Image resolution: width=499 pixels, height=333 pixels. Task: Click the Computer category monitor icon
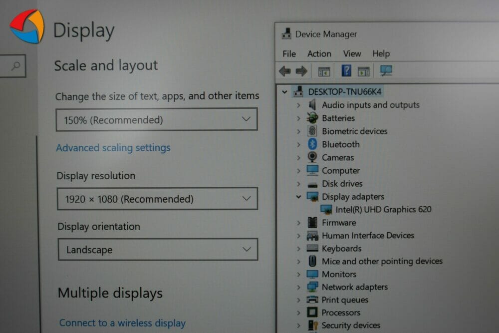(312, 170)
